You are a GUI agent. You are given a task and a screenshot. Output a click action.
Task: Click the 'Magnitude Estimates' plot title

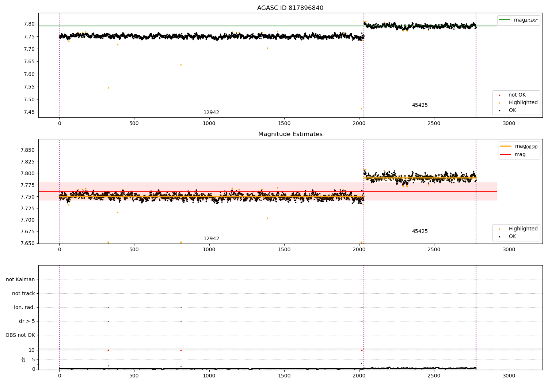pyautogui.click(x=290, y=134)
